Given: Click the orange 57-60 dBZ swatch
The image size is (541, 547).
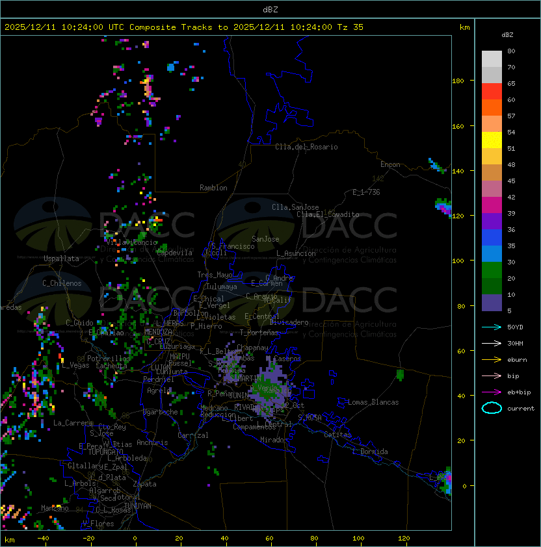Looking at the screenshot, I should click(492, 108).
